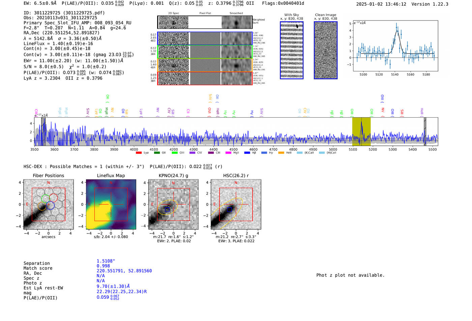Click the Primary Spec_Slot_IFU_AMP text
The image size is (472, 321).
[x=78, y=23]
